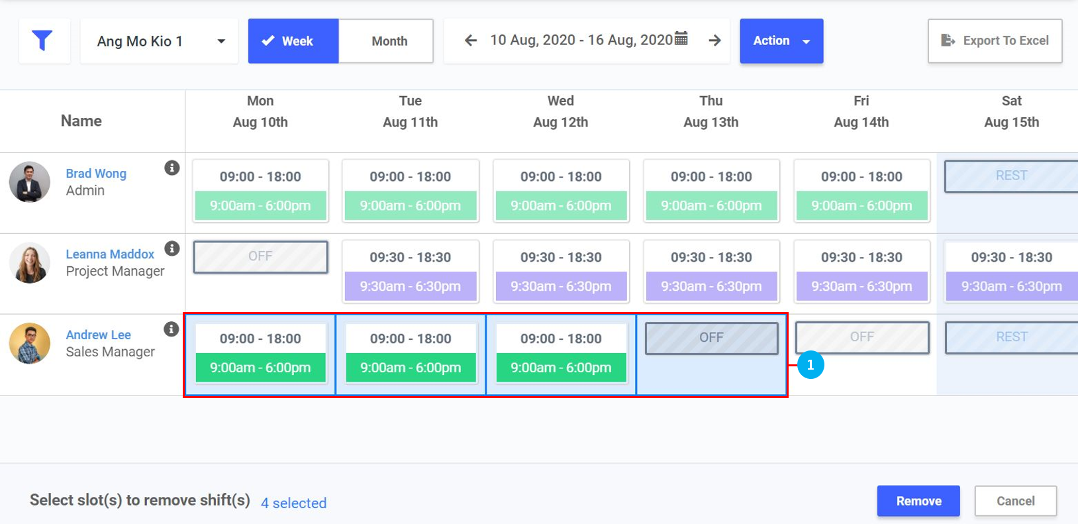Viewport: 1078px width, 524px height.
Task: Go to previous week arrow
Action: [x=471, y=40]
